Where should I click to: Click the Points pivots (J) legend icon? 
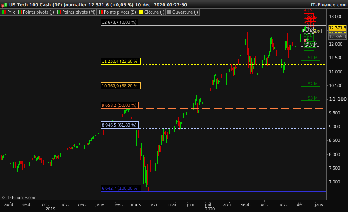(20, 12)
